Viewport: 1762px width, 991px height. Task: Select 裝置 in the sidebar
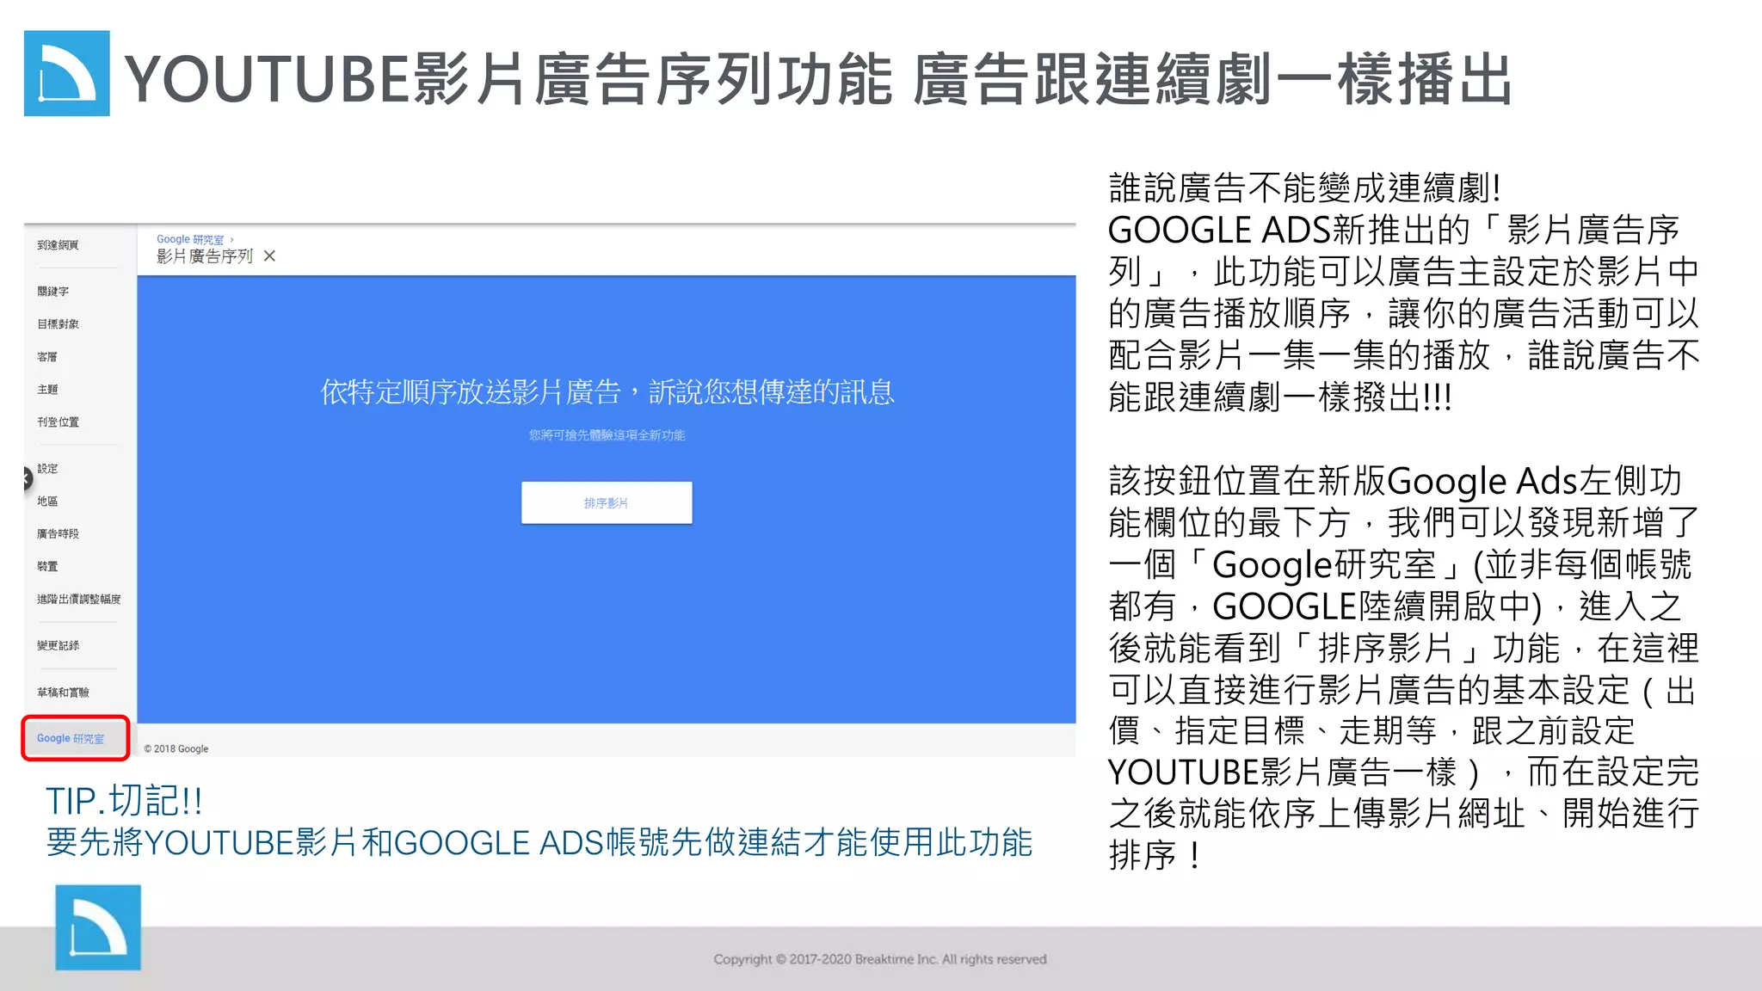tap(47, 567)
